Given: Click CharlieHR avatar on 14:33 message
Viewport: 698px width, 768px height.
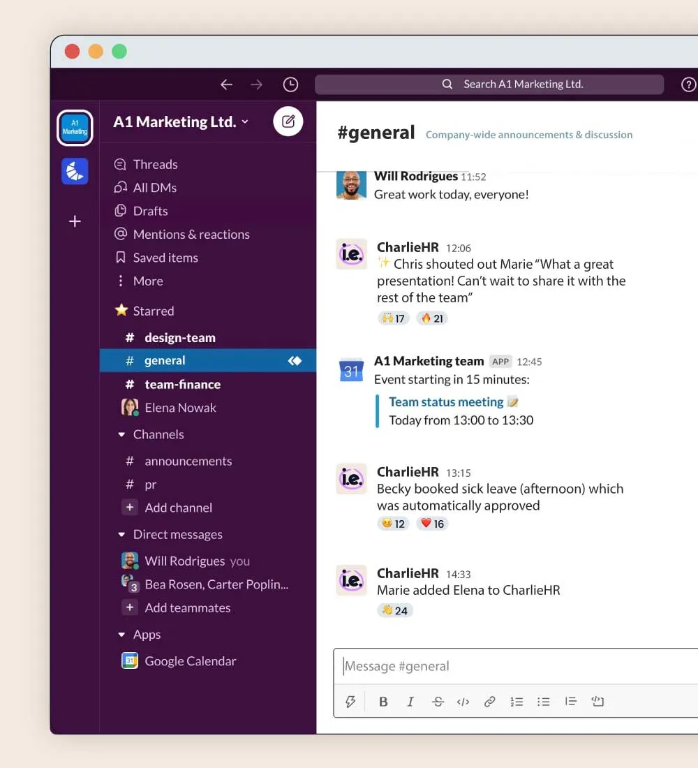Looking at the screenshot, I should 351,580.
